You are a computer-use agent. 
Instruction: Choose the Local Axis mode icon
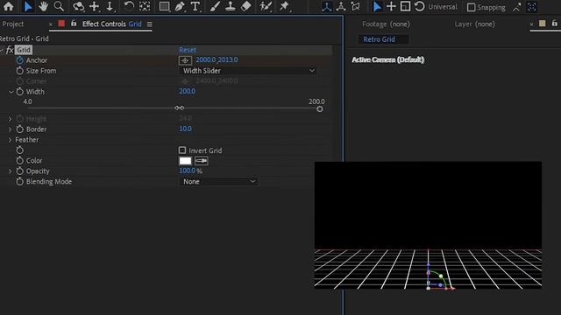click(x=326, y=6)
